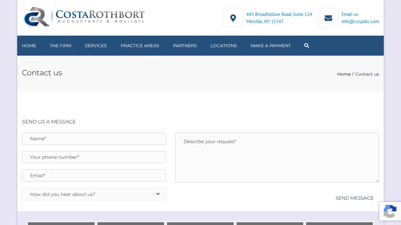The height and width of the screenshot is (225, 401).
Task: Open MAKE A PAYMENT page
Action: coord(271,46)
